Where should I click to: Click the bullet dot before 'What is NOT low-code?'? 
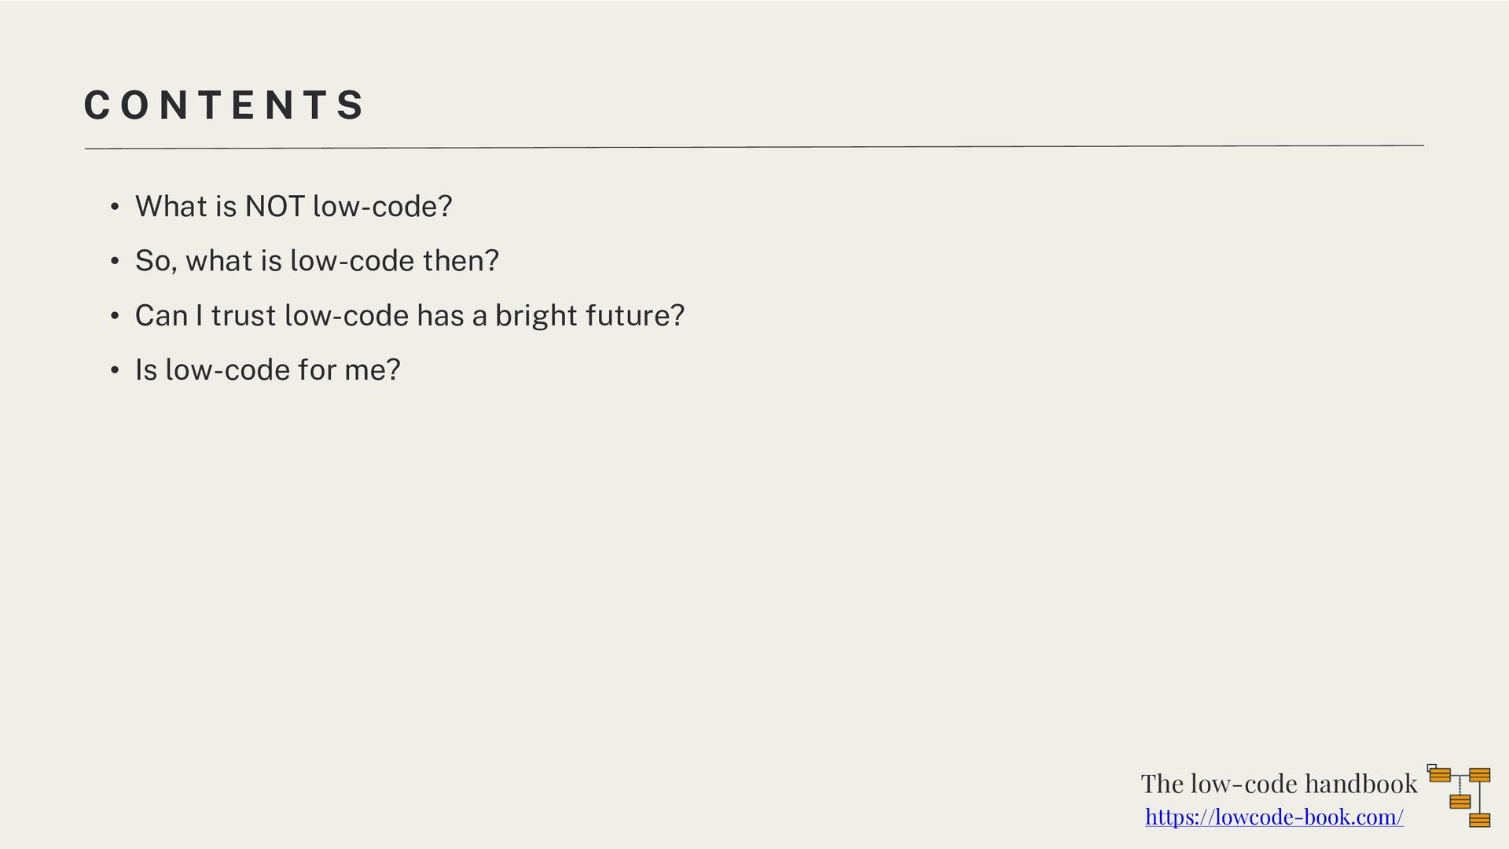115,208
